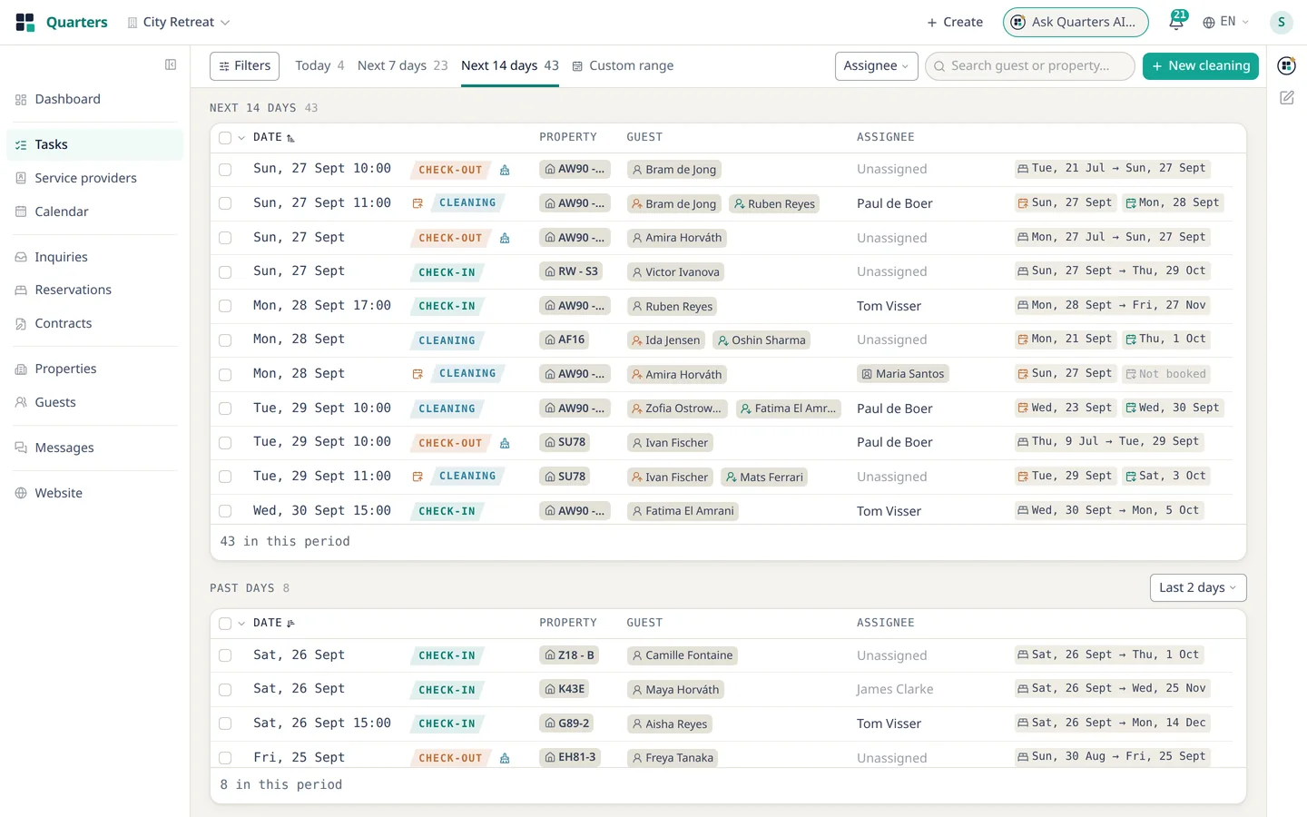The width and height of the screenshot is (1307, 817).
Task: Open Maria Santos assignee chip
Action: 903,374
